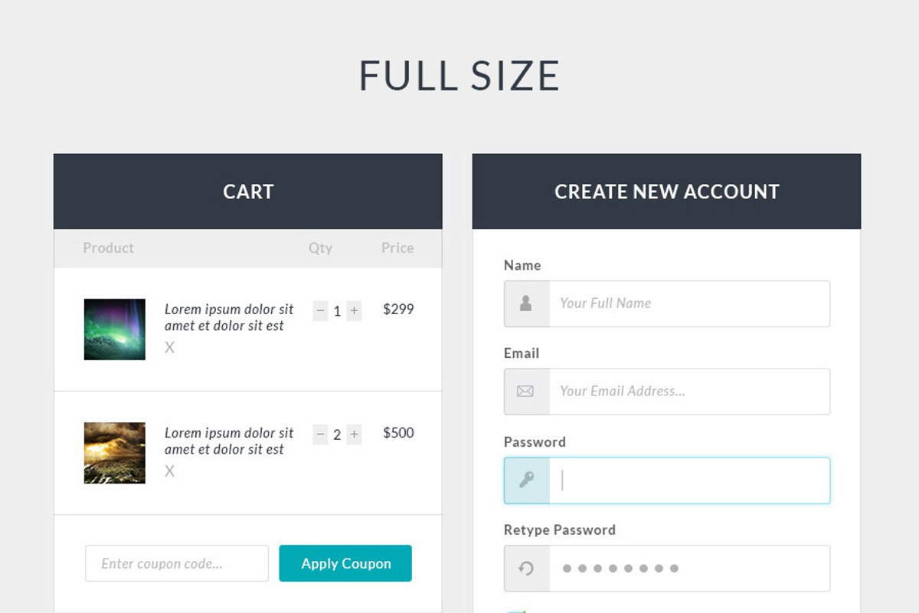The width and height of the screenshot is (919, 613).
Task: Increase quantity of the $500 product
Action: tap(354, 434)
